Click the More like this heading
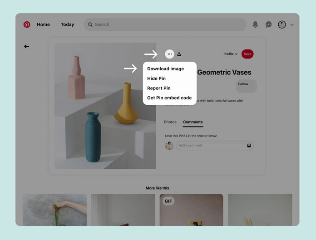This screenshot has height=240, width=316. (x=158, y=188)
